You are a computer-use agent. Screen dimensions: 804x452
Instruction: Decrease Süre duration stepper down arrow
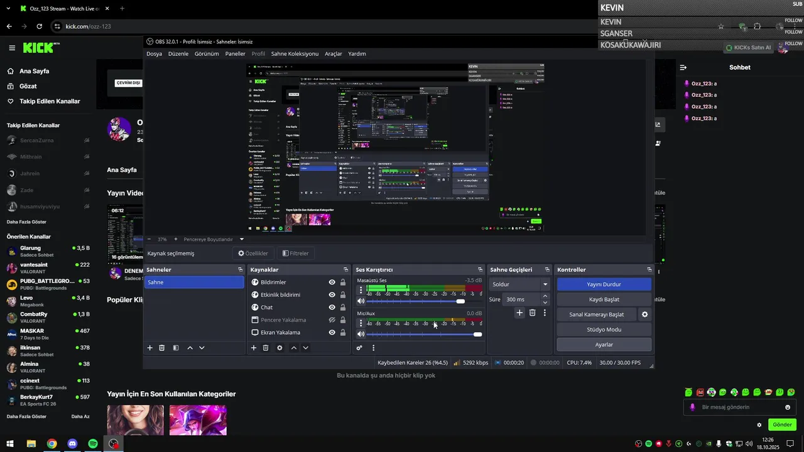point(545,303)
